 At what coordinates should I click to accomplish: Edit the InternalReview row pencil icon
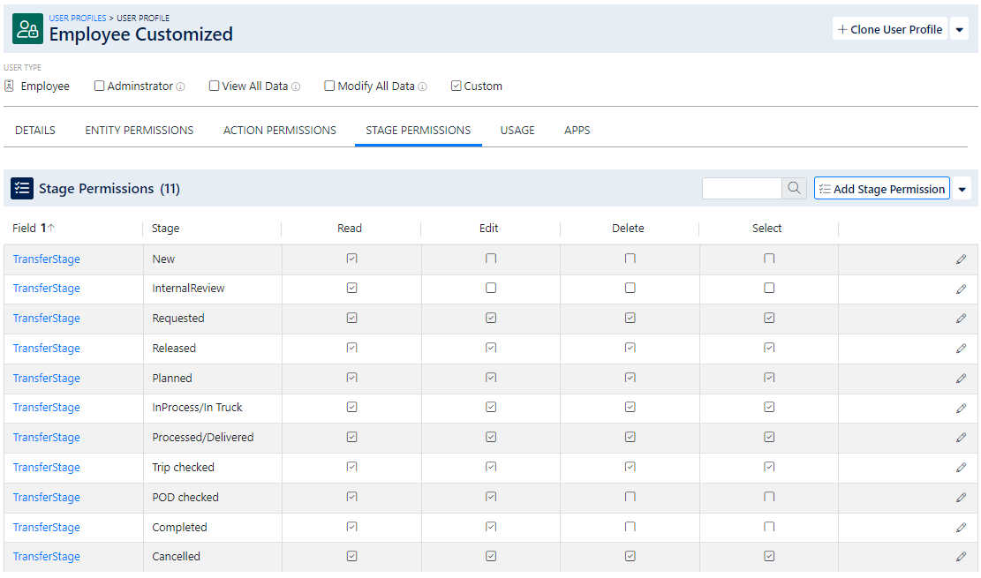pos(961,289)
